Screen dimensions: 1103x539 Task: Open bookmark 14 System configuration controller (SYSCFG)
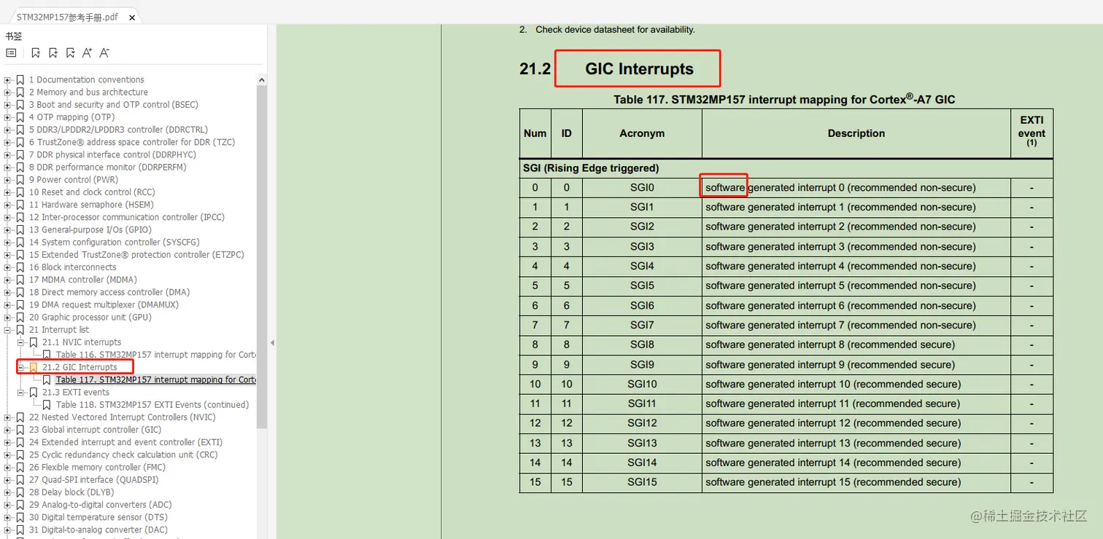click(x=114, y=243)
